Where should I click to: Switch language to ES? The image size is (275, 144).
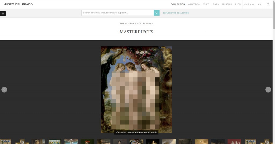(259, 4)
